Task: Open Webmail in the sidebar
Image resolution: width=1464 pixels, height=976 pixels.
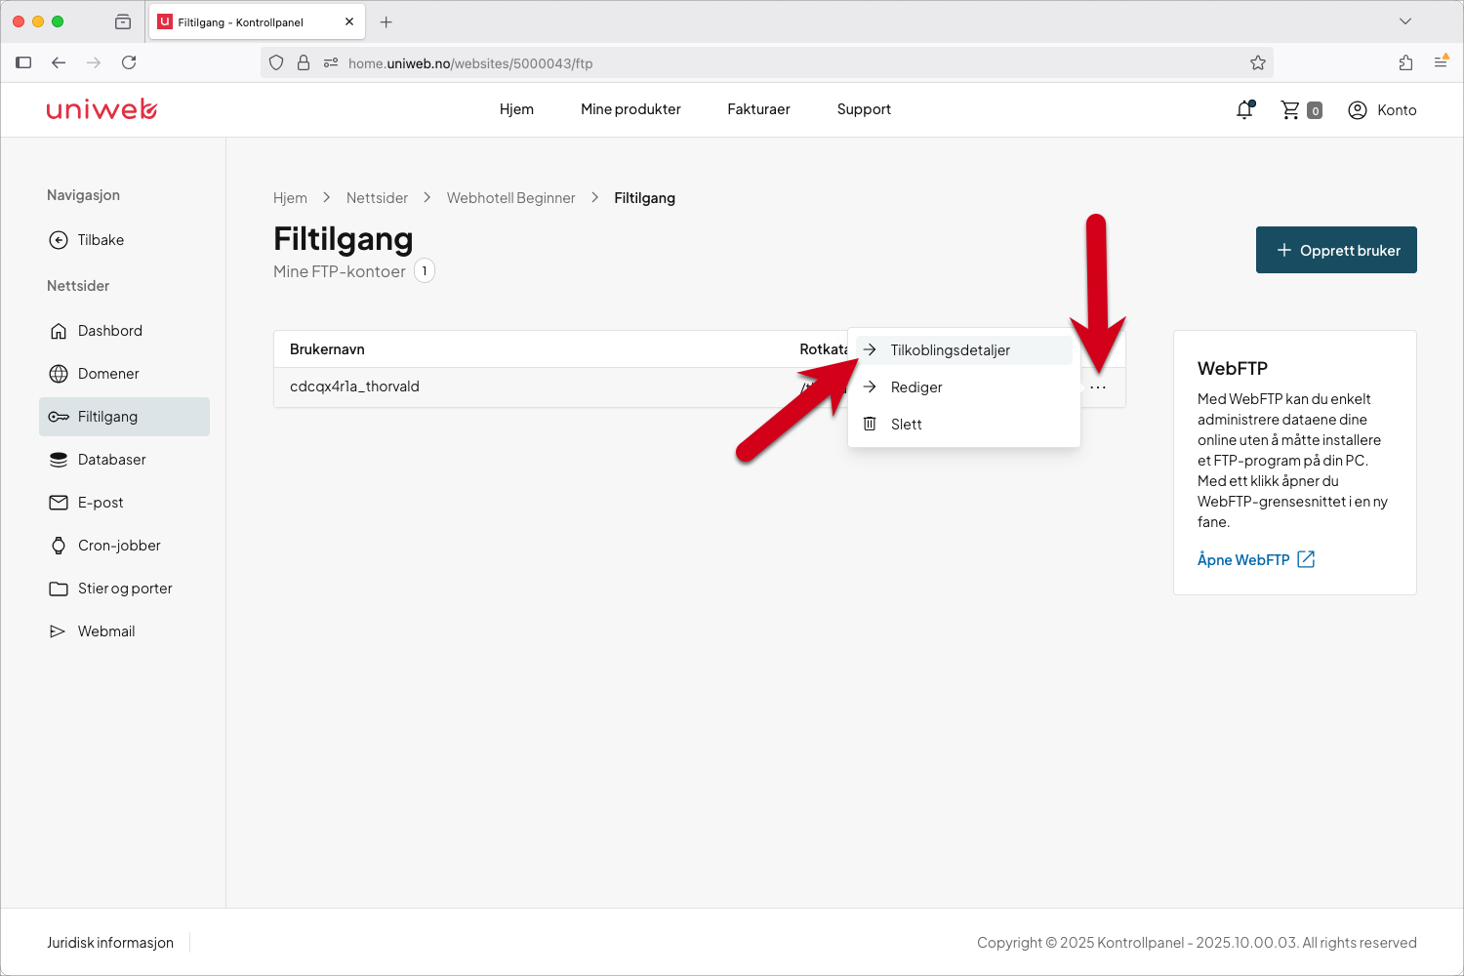Action: coord(124,631)
